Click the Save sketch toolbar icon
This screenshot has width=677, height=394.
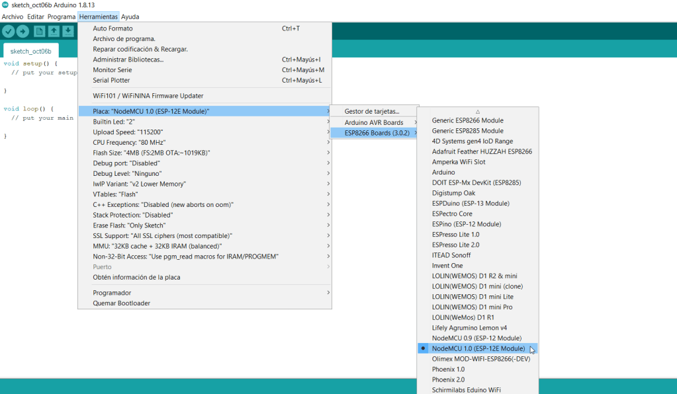tap(68, 31)
